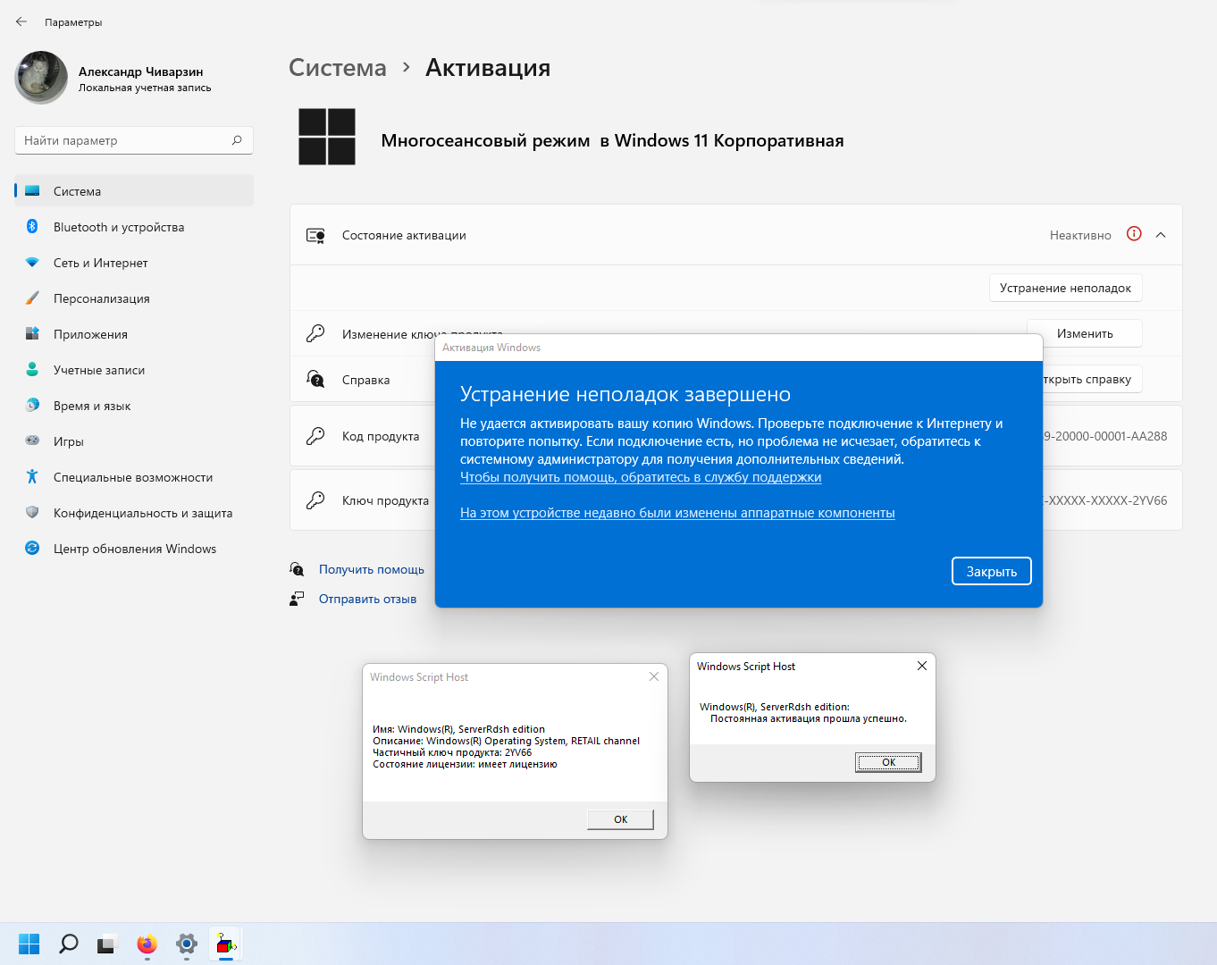Screen dimensions: 1217x965
Task: Navigate to 'Система' breadcrumb
Action: pos(338,68)
